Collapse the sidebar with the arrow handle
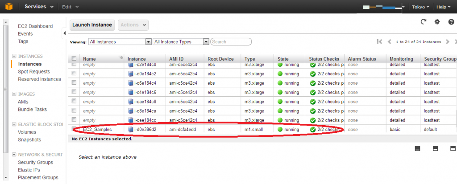The width and height of the screenshot is (457, 184). point(64,33)
